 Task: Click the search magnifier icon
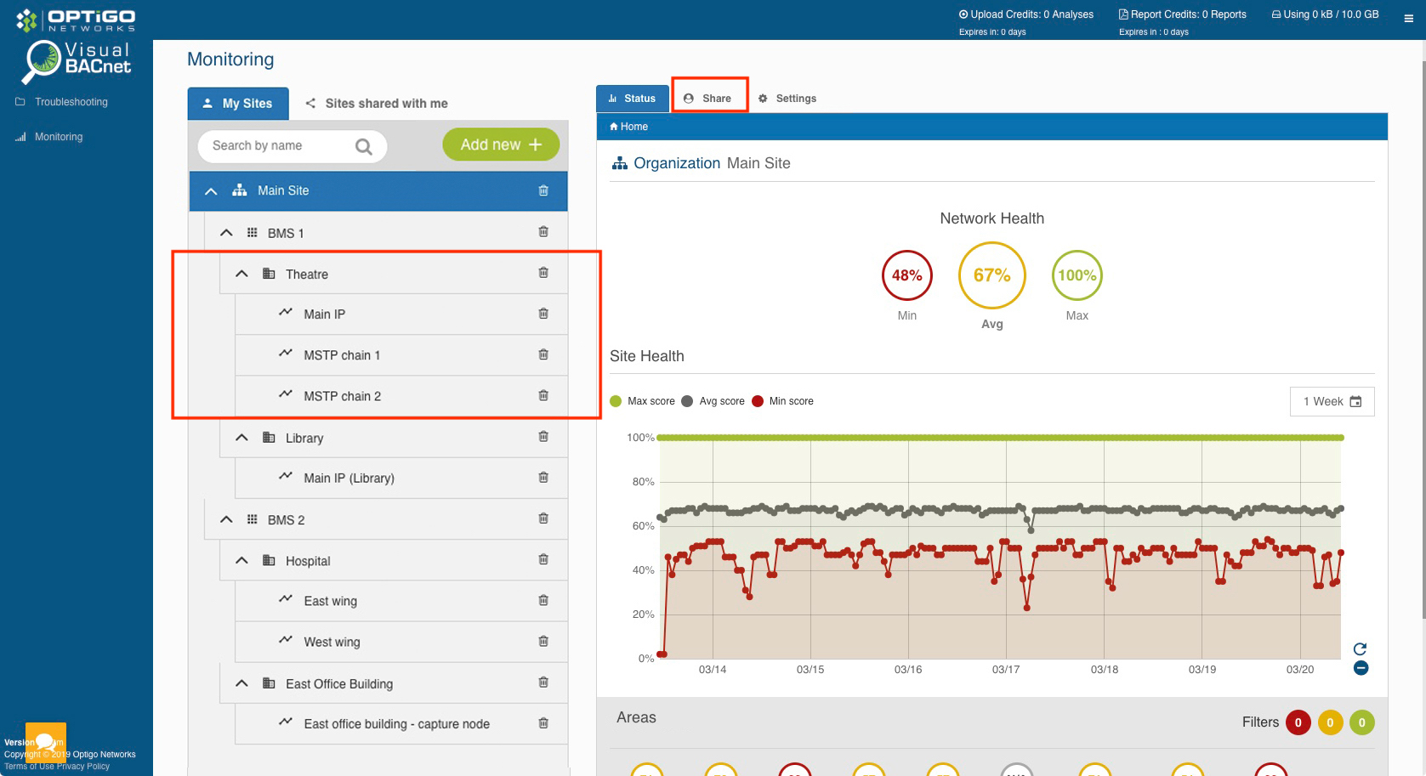click(x=364, y=146)
